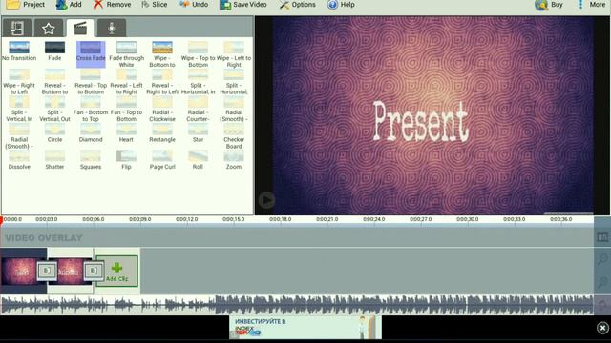Select the Cross Fade transition
Image resolution: width=611 pixels, height=343 pixels.
(x=91, y=54)
